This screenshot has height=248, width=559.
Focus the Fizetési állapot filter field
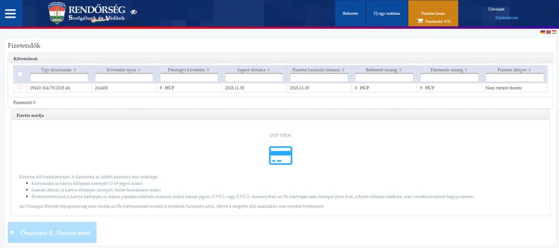tap(515, 77)
